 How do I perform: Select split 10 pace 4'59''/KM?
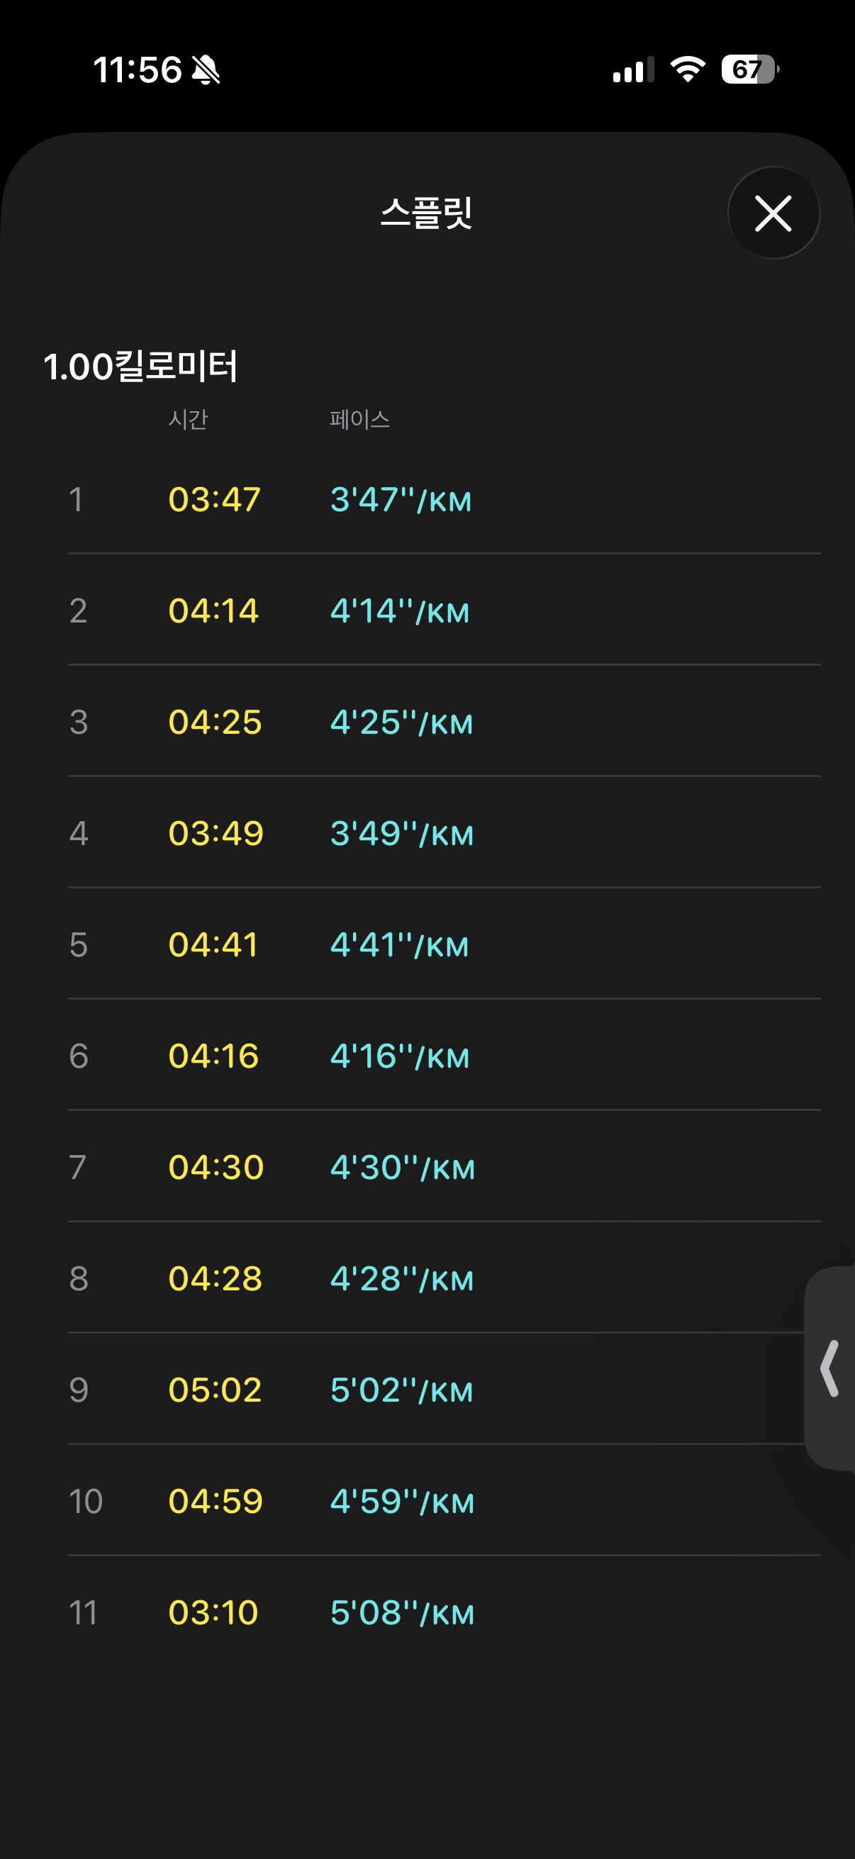coord(402,1502)
